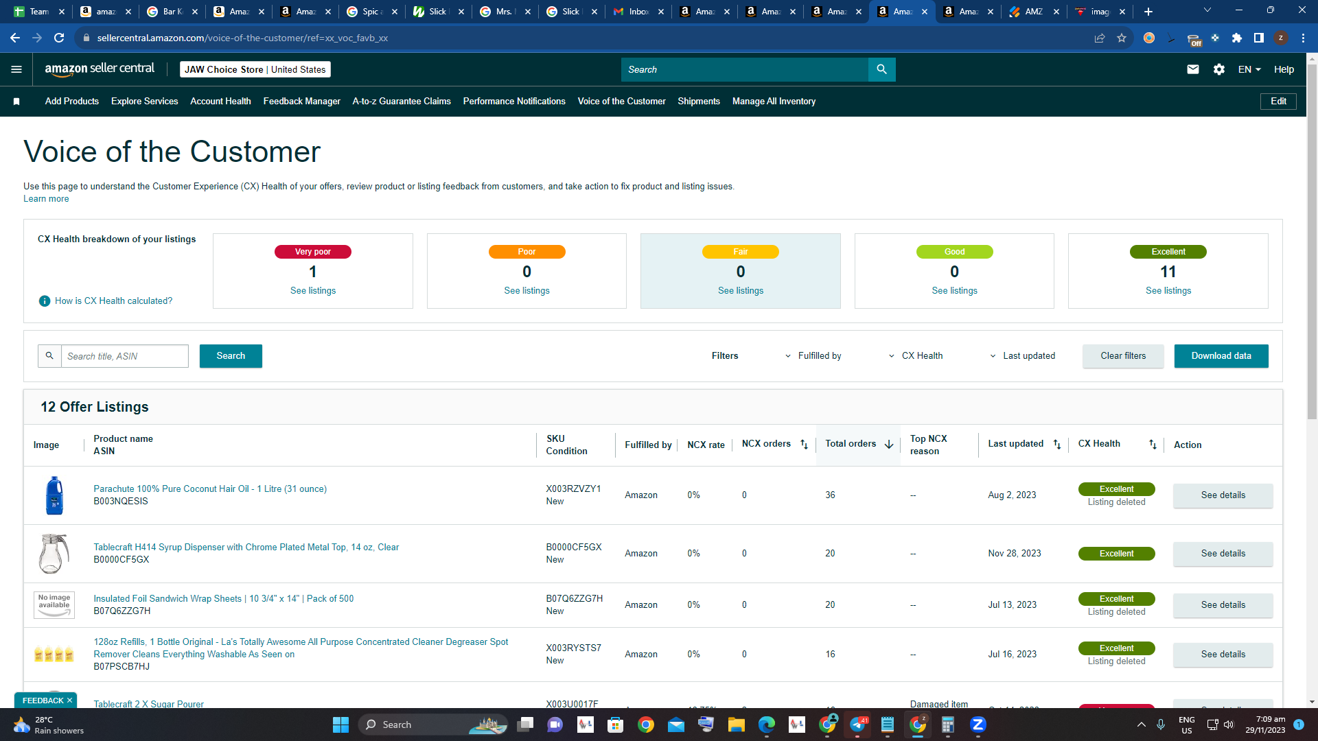
Task: Click the Search title, ASIN field
Action: (125, 356)
